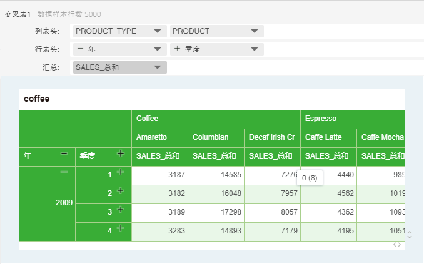This screenshot has height=264, width=424.
Task: Open the 季度 row header dropdown
Action: (x=254, y=49)
